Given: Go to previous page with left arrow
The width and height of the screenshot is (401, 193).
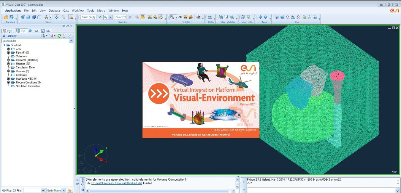Looking at the screenshot, I should (260, 17).
